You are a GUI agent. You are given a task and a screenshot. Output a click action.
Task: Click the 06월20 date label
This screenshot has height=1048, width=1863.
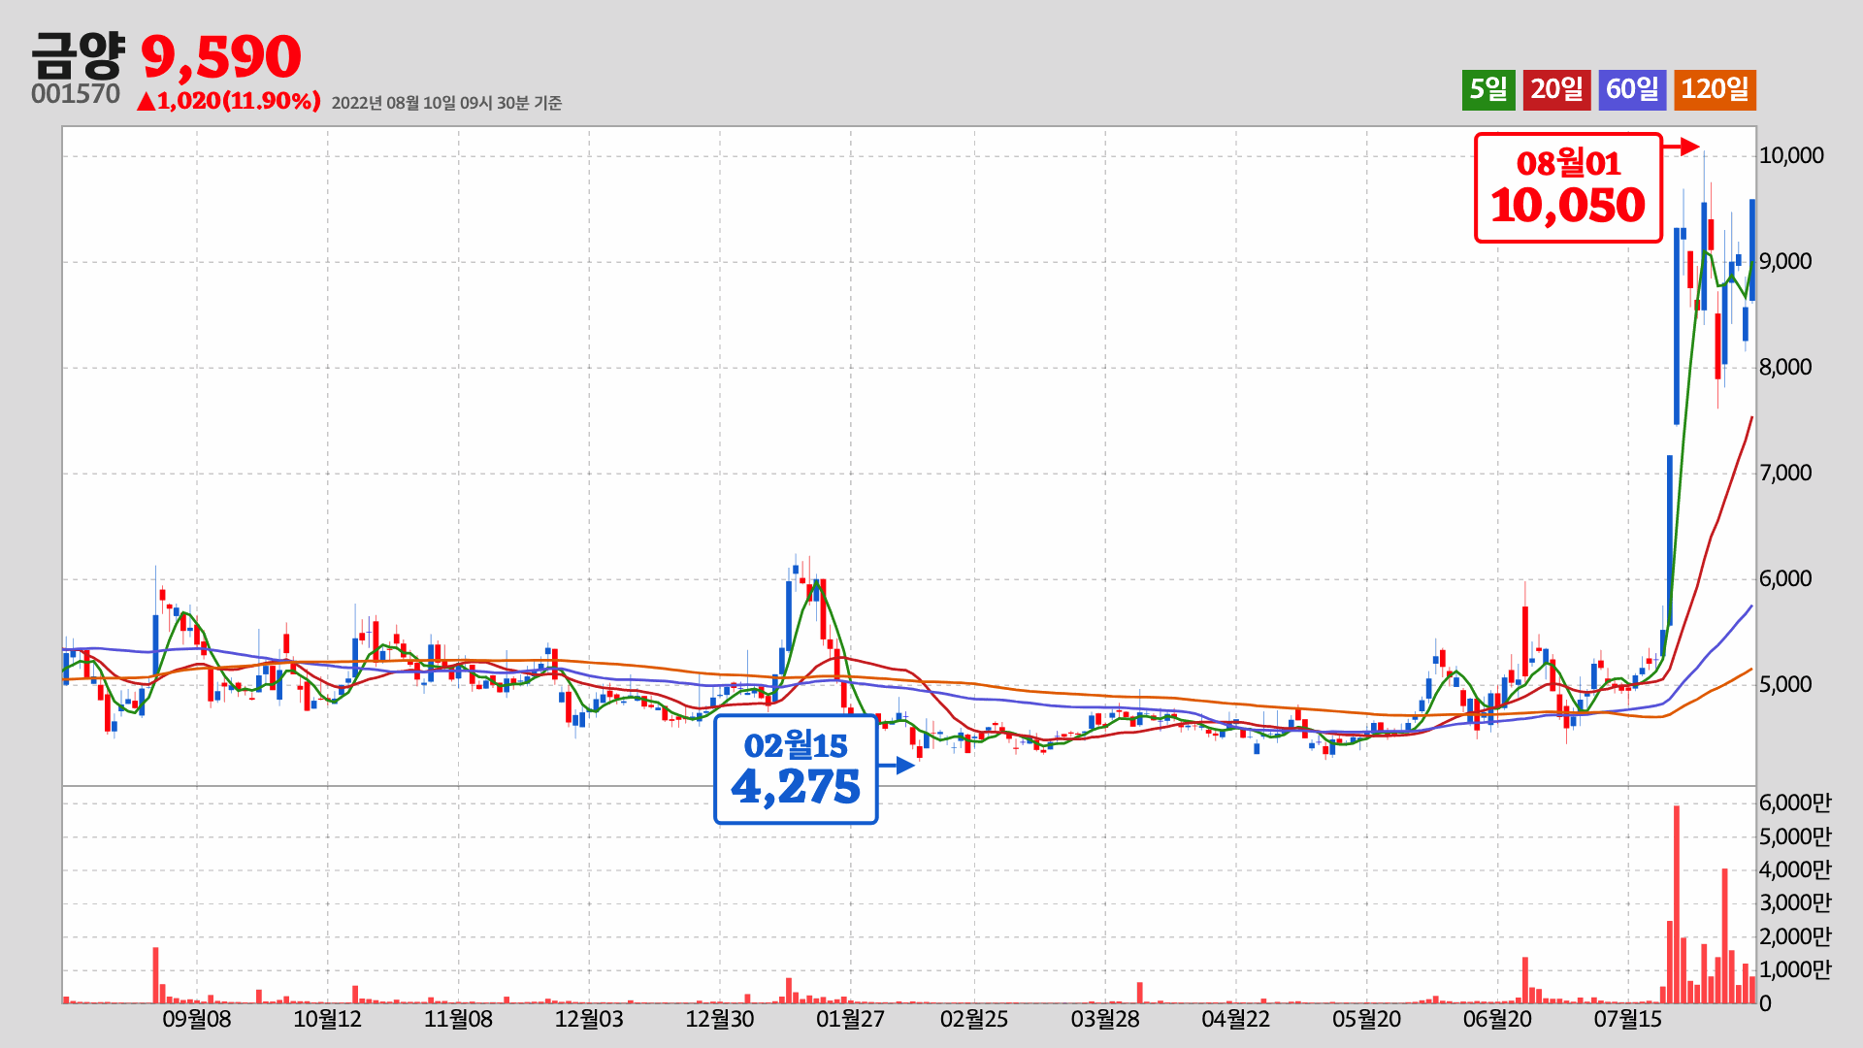(1497, 1019)
